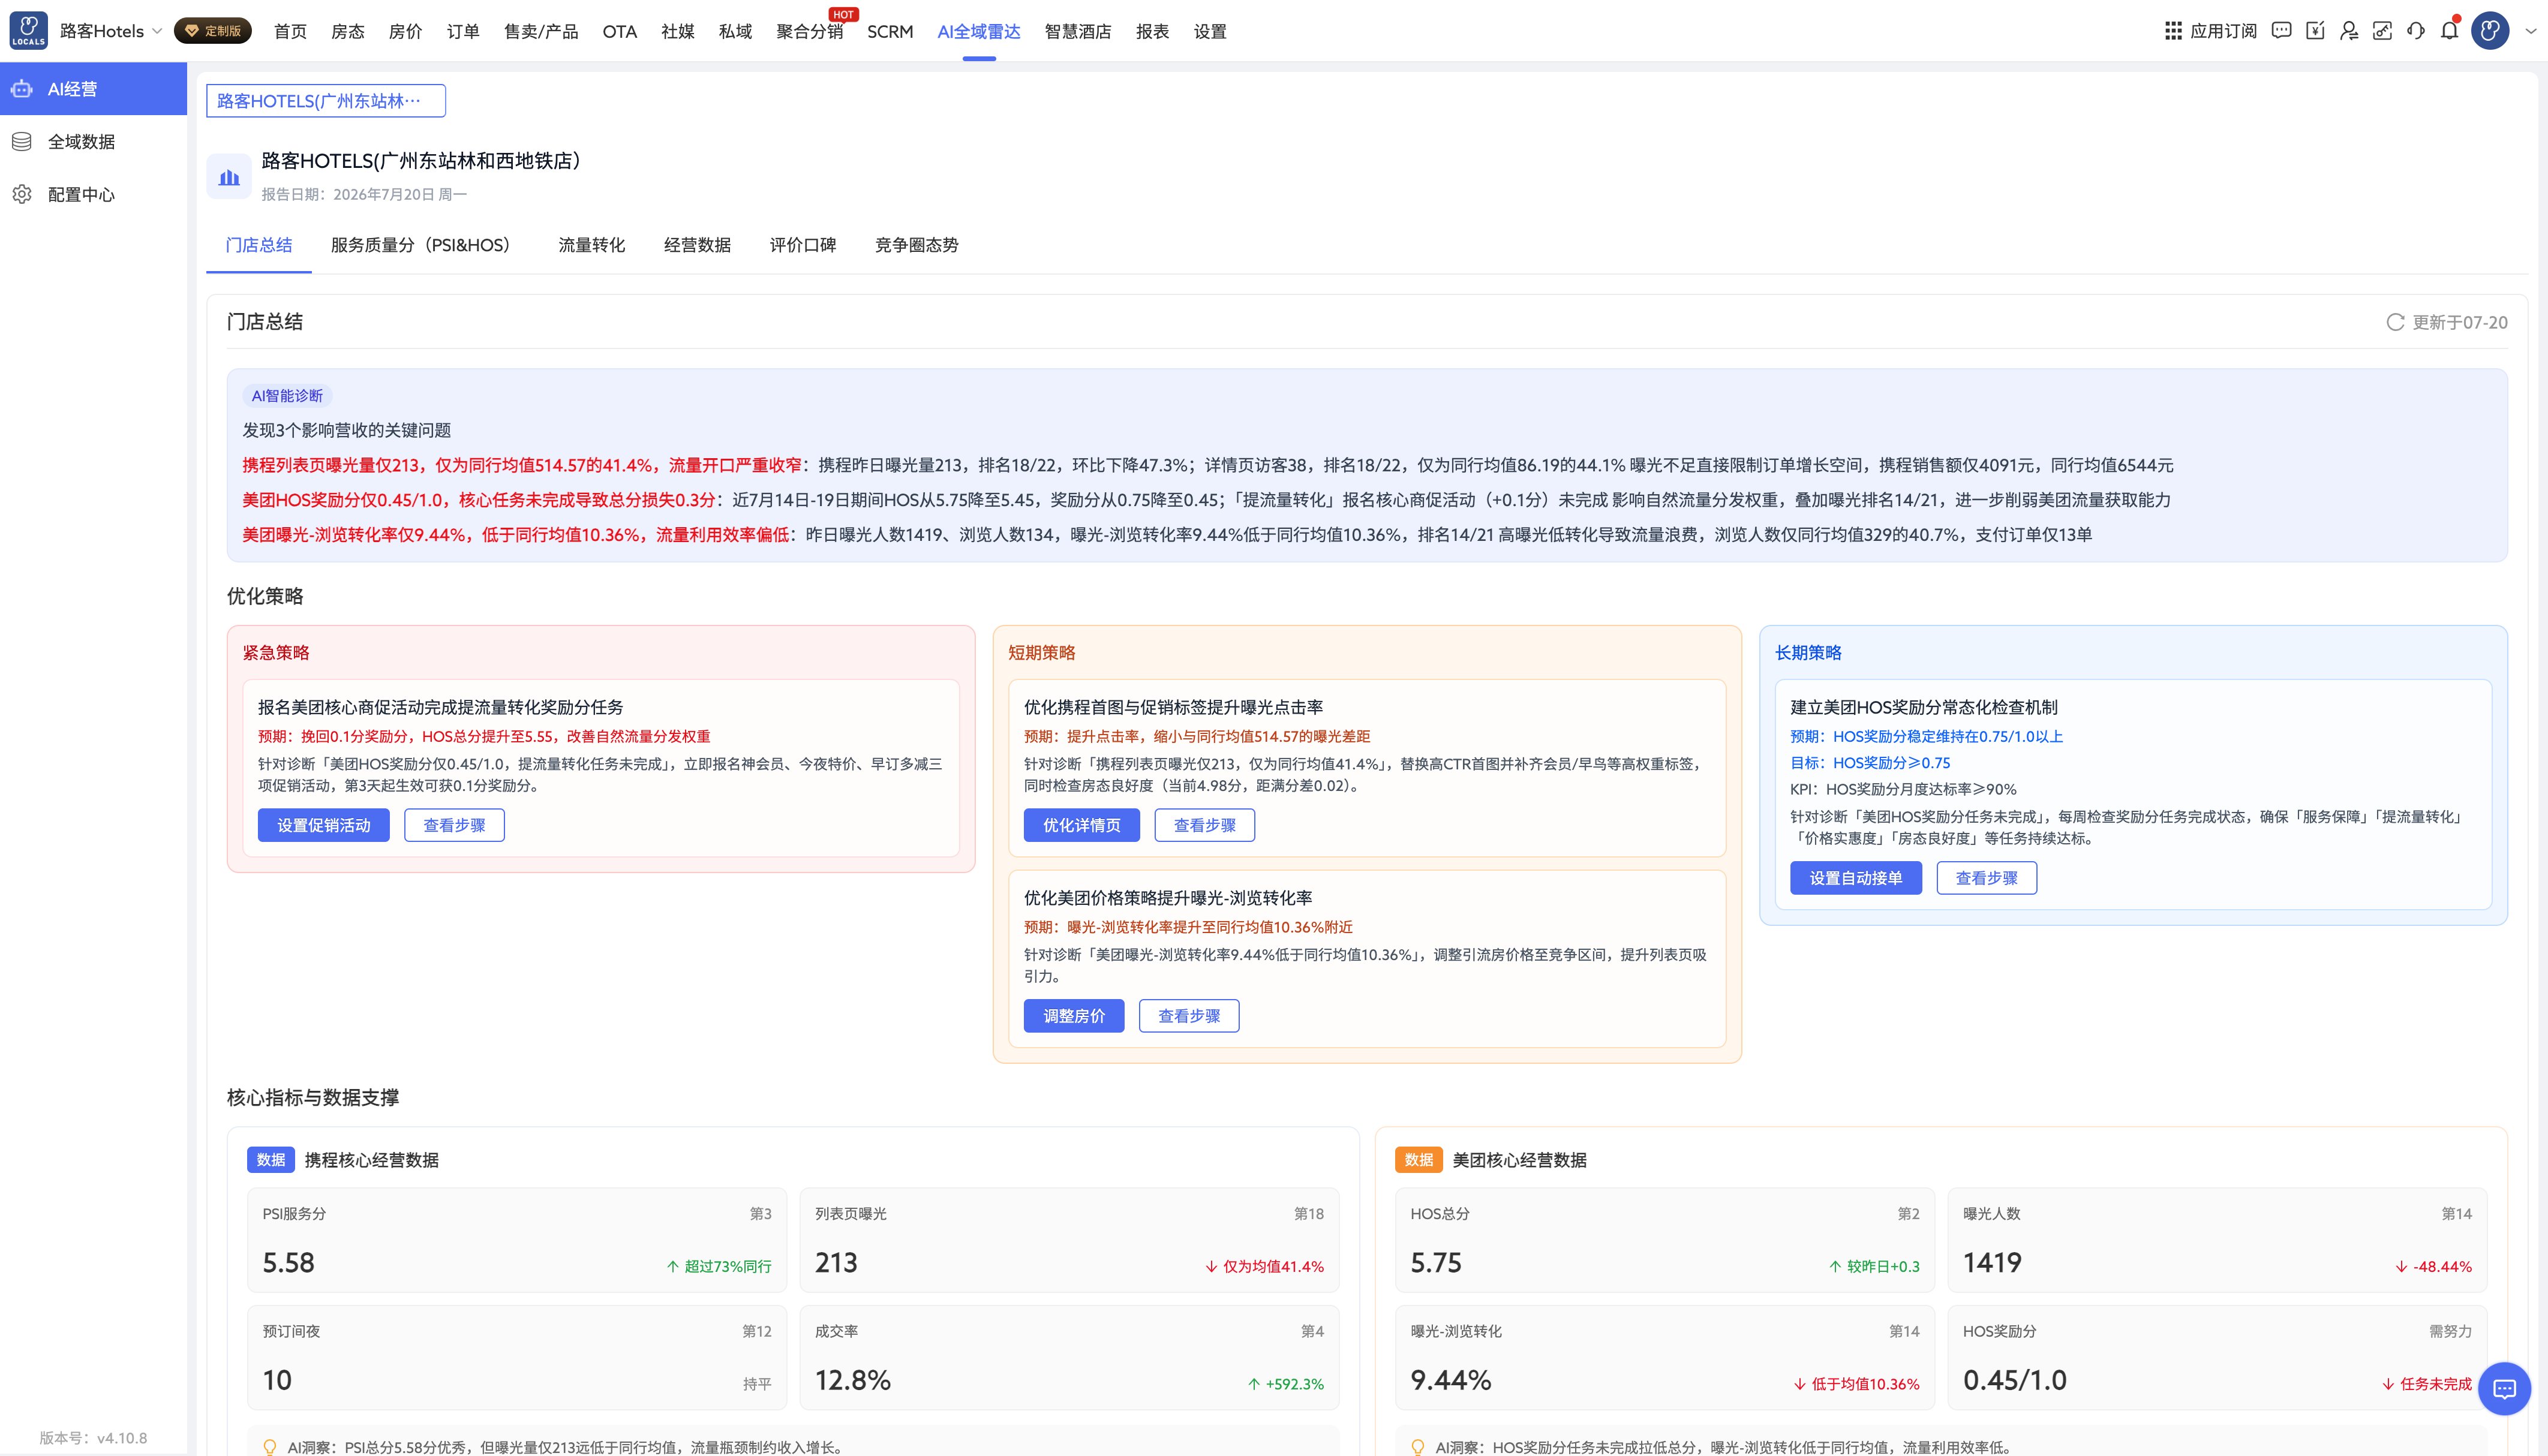Click the blue user avatar
The width and height of the screenshot is (2548, 1456).
click(x=2490, y=31)
